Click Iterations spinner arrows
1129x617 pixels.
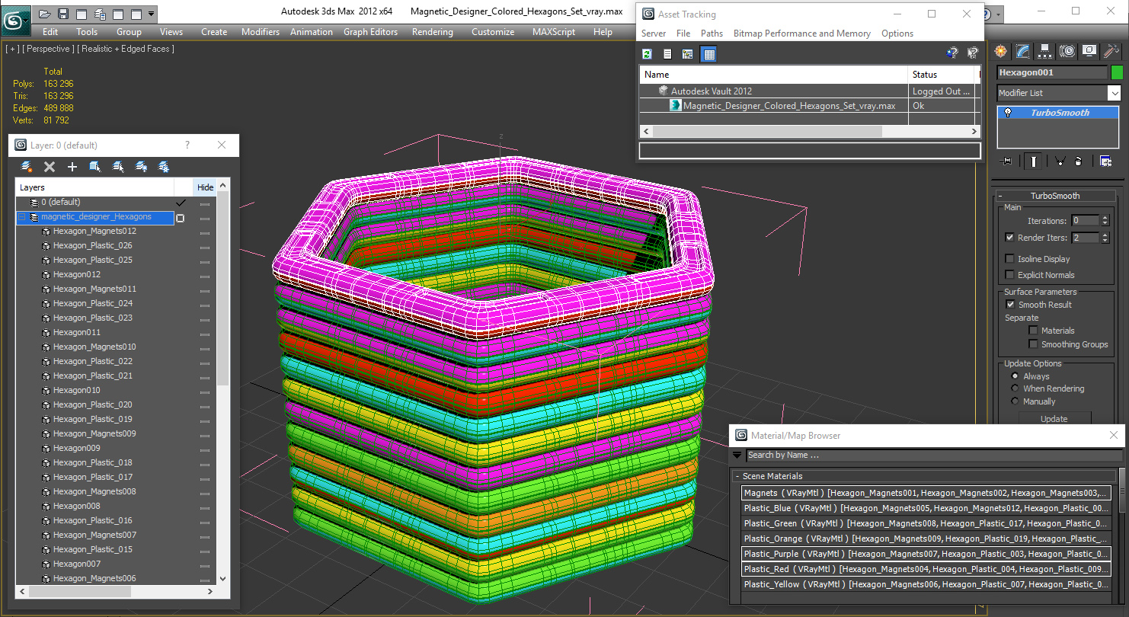pyautogui.click(x=1105, y=221)
